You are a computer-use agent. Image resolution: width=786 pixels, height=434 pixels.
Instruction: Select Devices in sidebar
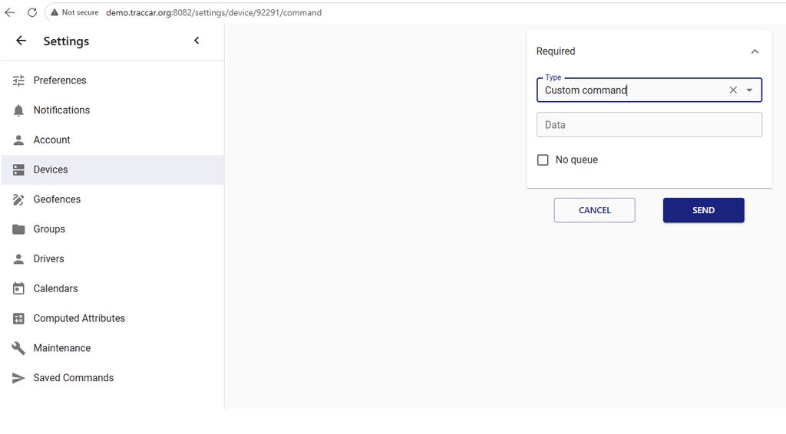coord(112,169)
